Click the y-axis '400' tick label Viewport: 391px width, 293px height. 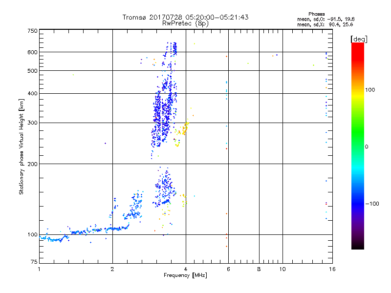pyautogui.click(x=32, y=93)
